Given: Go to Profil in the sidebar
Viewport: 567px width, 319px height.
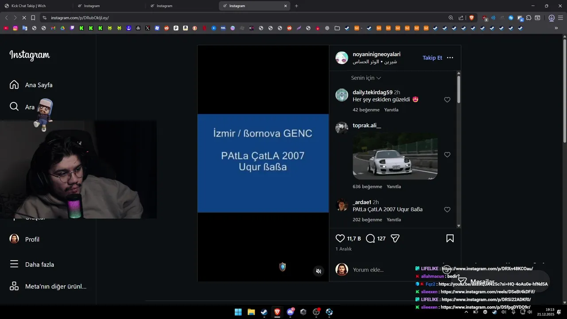Looking at the screenshot, I should (x=25, y=239).
